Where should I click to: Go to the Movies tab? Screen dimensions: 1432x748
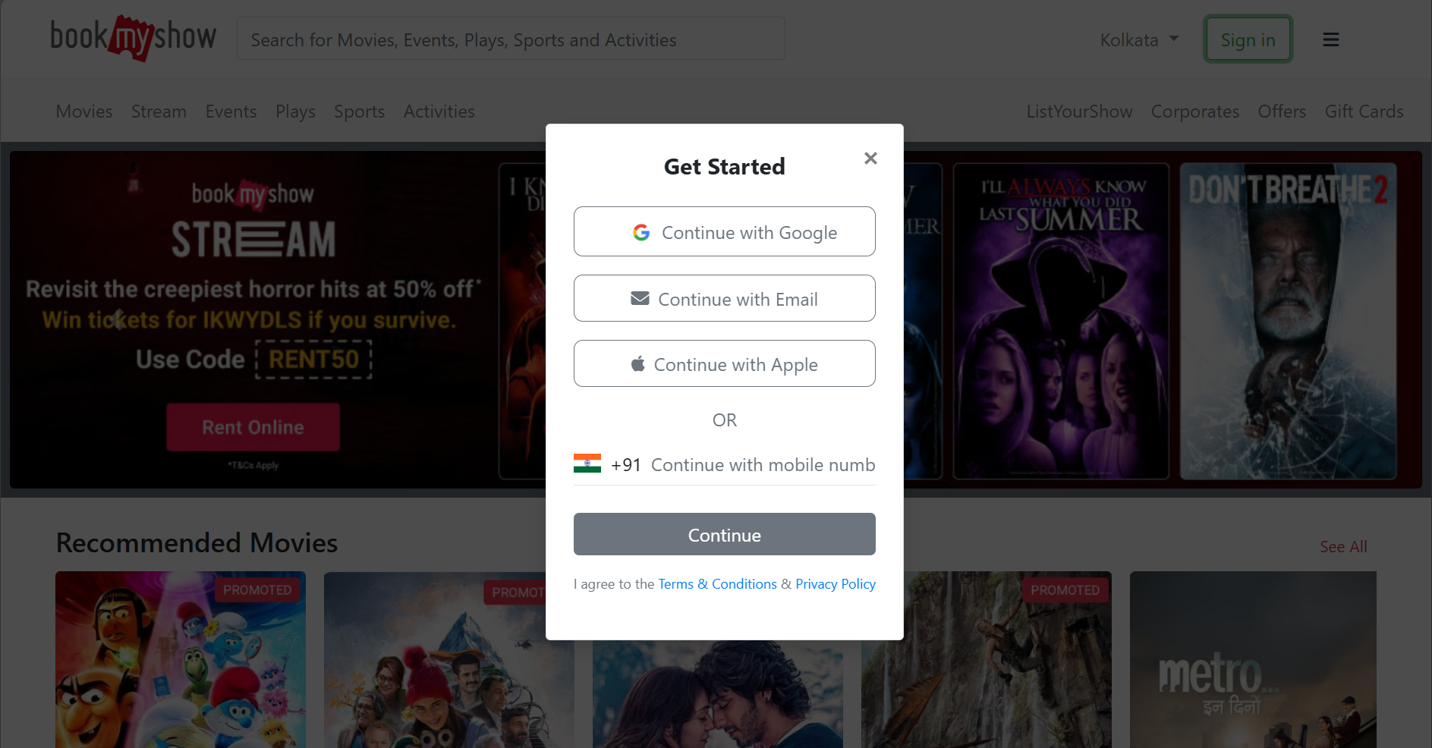point(84,112)
